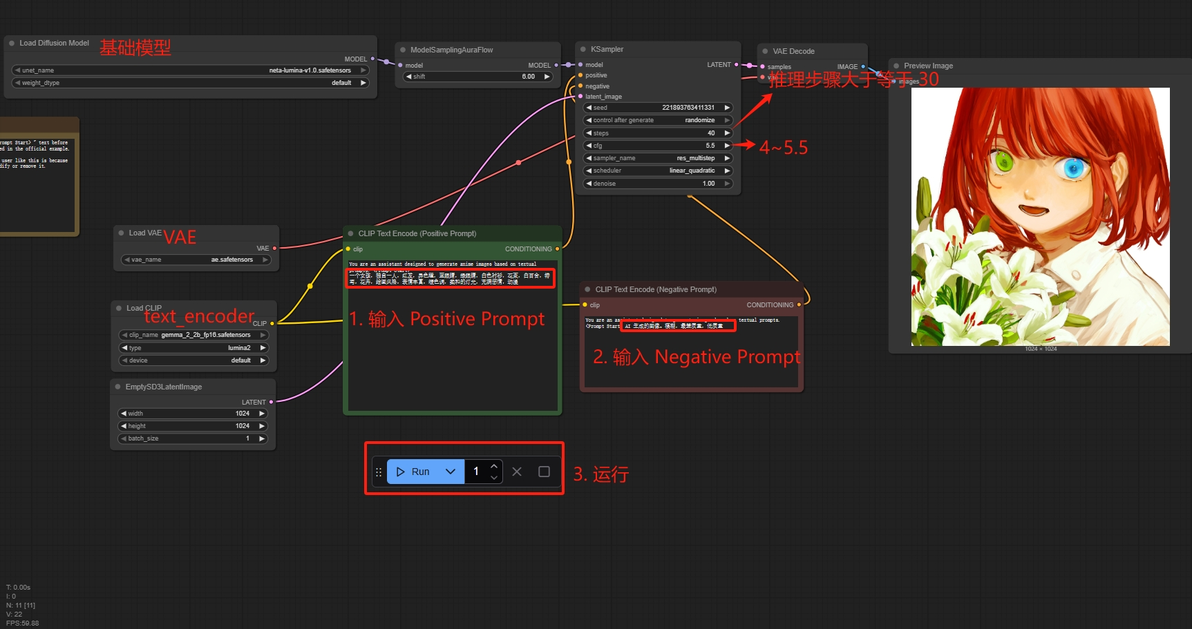Open the scheduler selector showing linear_quadratic
The height and width of the screenshot is (629, 1192).
pos(658,171)
